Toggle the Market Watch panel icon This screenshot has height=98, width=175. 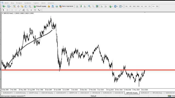14,7
